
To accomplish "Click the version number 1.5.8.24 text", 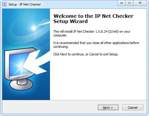I will [101, 31].
